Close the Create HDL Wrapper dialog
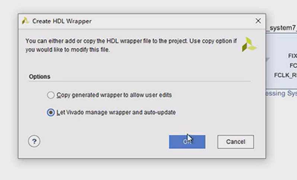The height and width of the screenshot is (180, 297). click(258, 21)
